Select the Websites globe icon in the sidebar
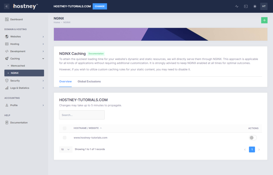This screenshot has height=175, width=273. tap(6, 36)
